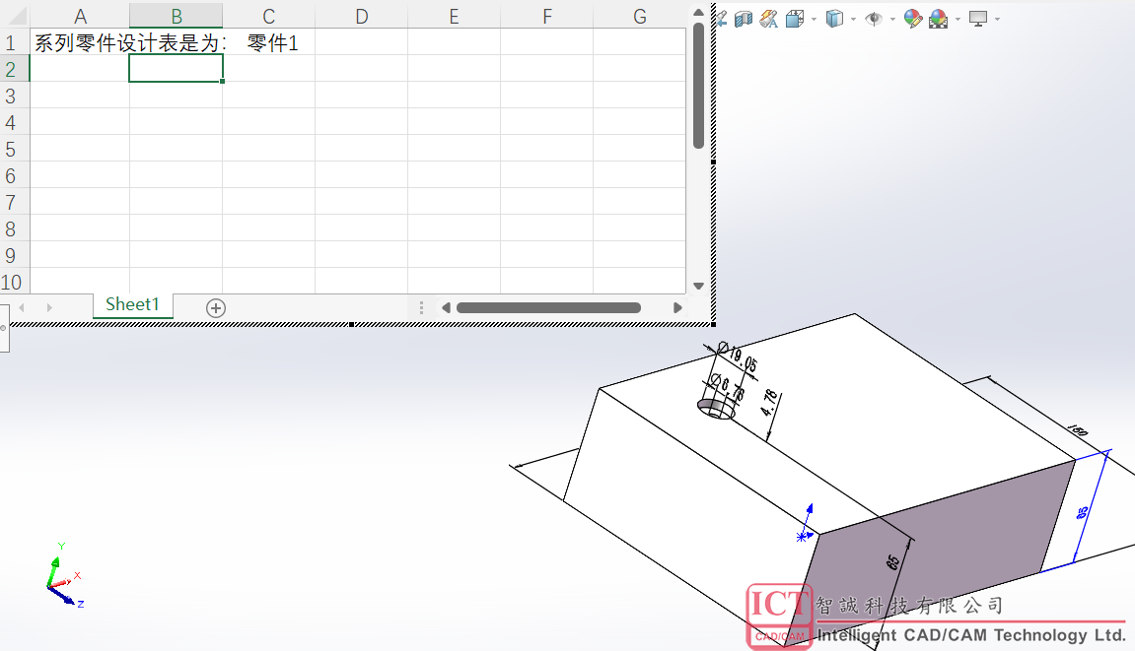Click horizontal scrollbar left arrow
The image size is (1135, 651).
point(446,308)
